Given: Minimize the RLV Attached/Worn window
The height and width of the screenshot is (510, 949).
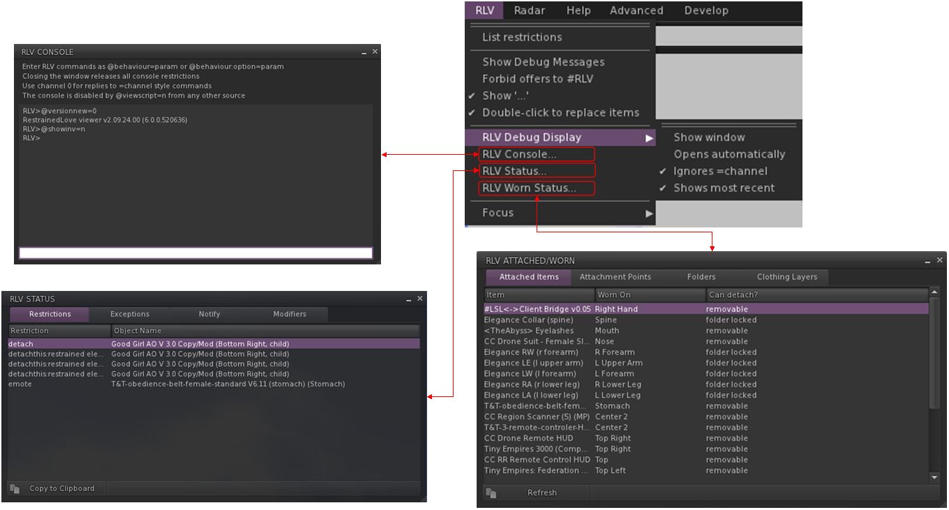Looking at the screenshot, I should click(x=928, y=261).
